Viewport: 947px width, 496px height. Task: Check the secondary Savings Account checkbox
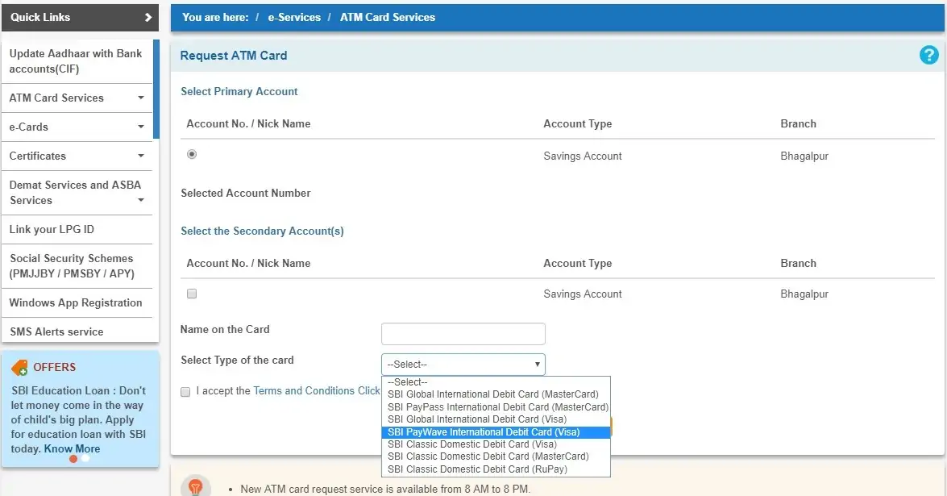(192, 294)
